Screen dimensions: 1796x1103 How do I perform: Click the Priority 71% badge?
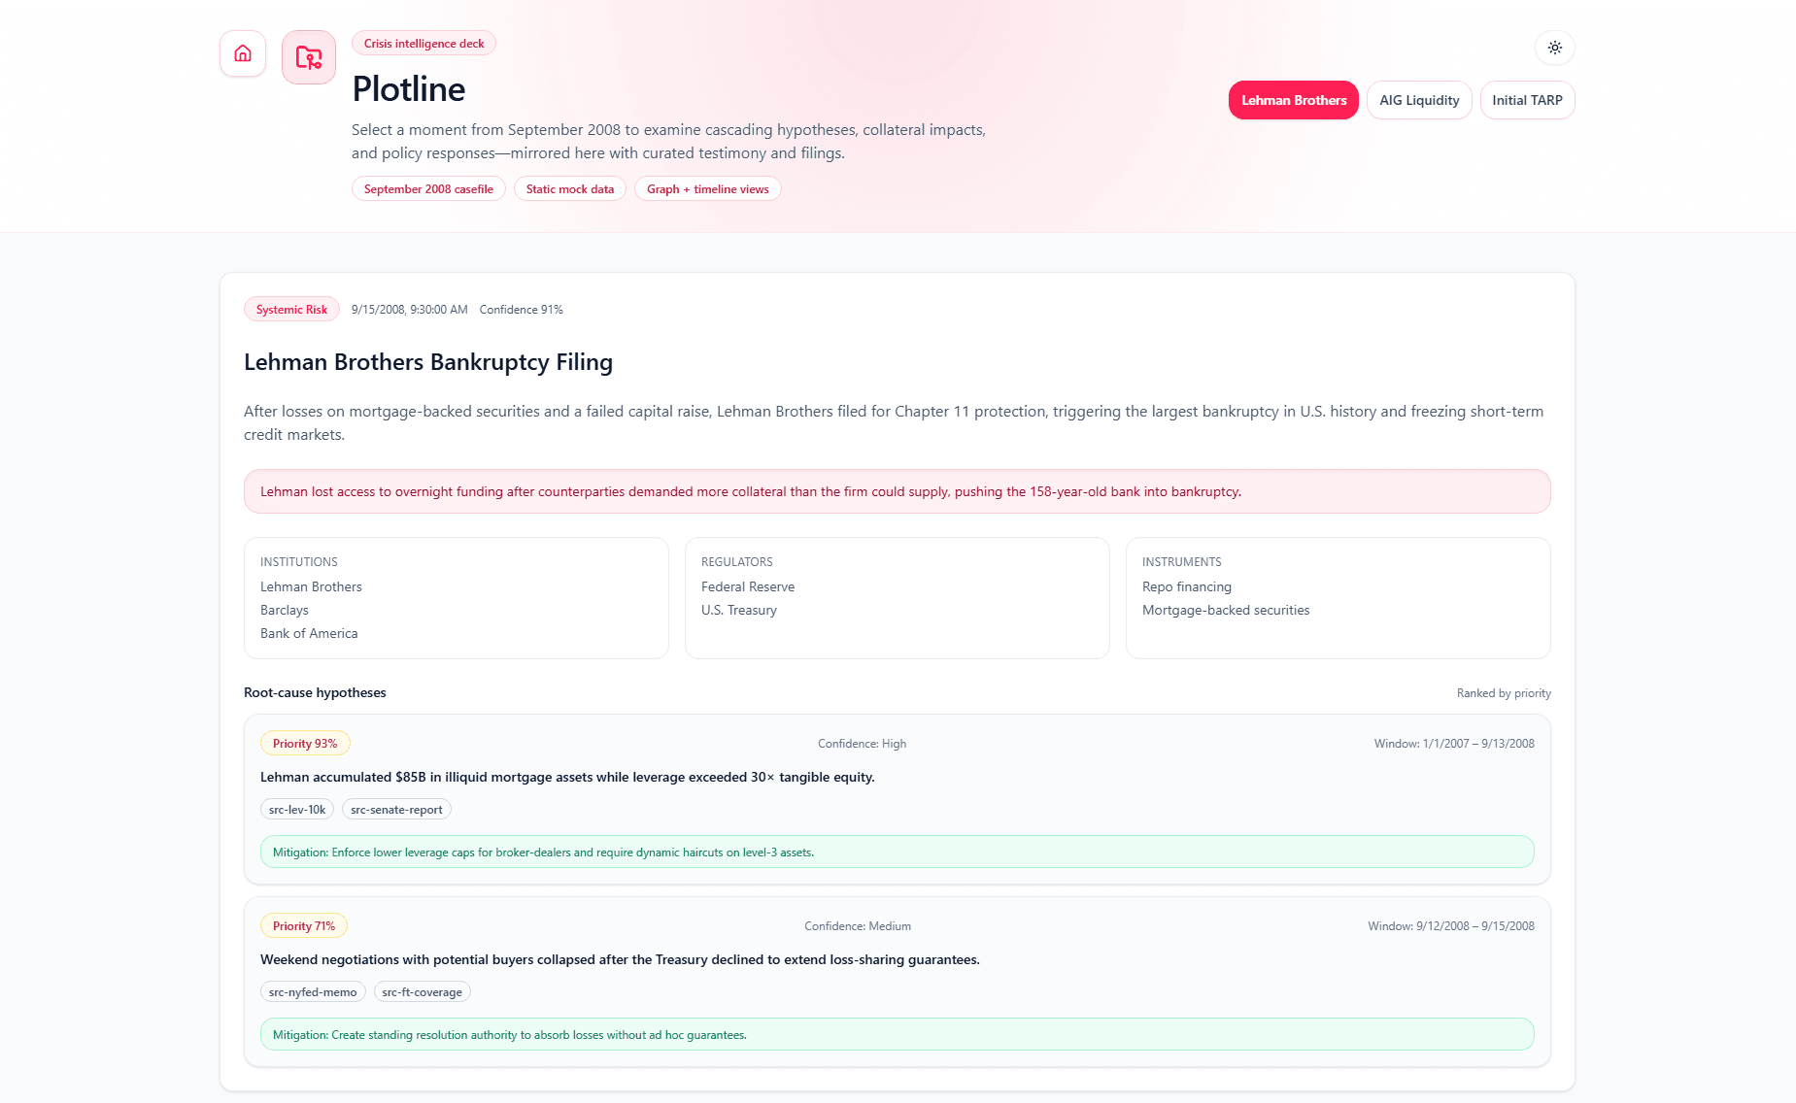[x=303, y=925]
